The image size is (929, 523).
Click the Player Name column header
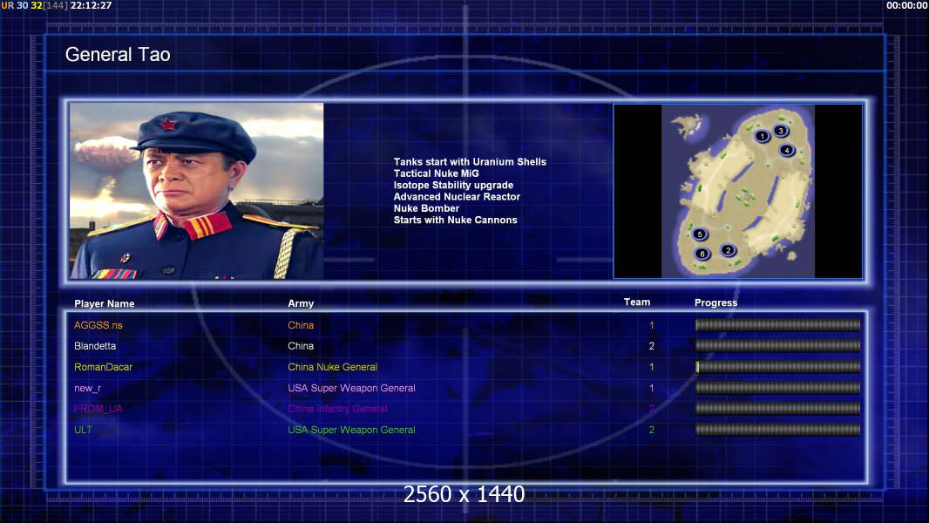click(105, 304)
